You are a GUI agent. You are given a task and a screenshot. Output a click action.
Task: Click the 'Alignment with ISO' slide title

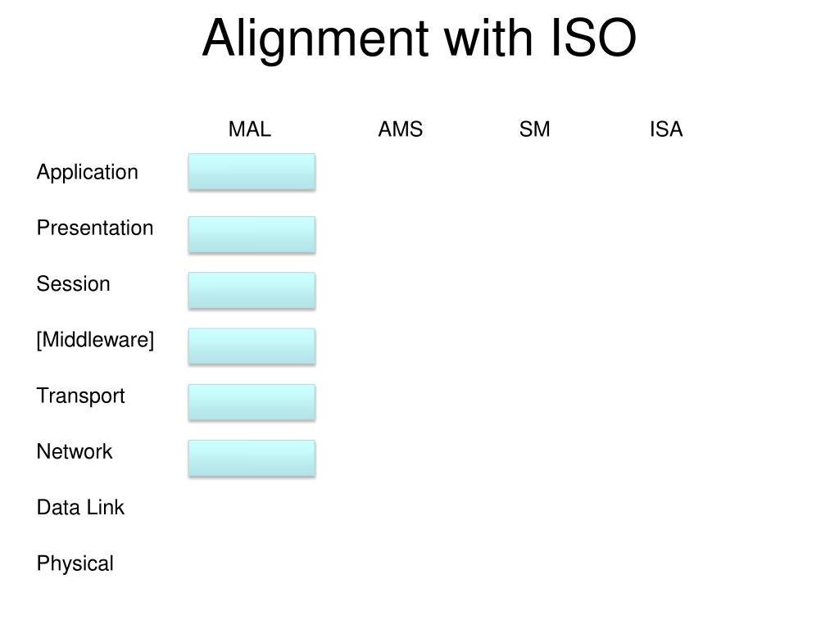tap(419, 39)
